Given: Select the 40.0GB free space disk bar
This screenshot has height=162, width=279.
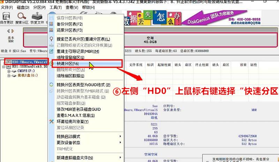Looking at the screenshot, I should click(x=150, y=40).
